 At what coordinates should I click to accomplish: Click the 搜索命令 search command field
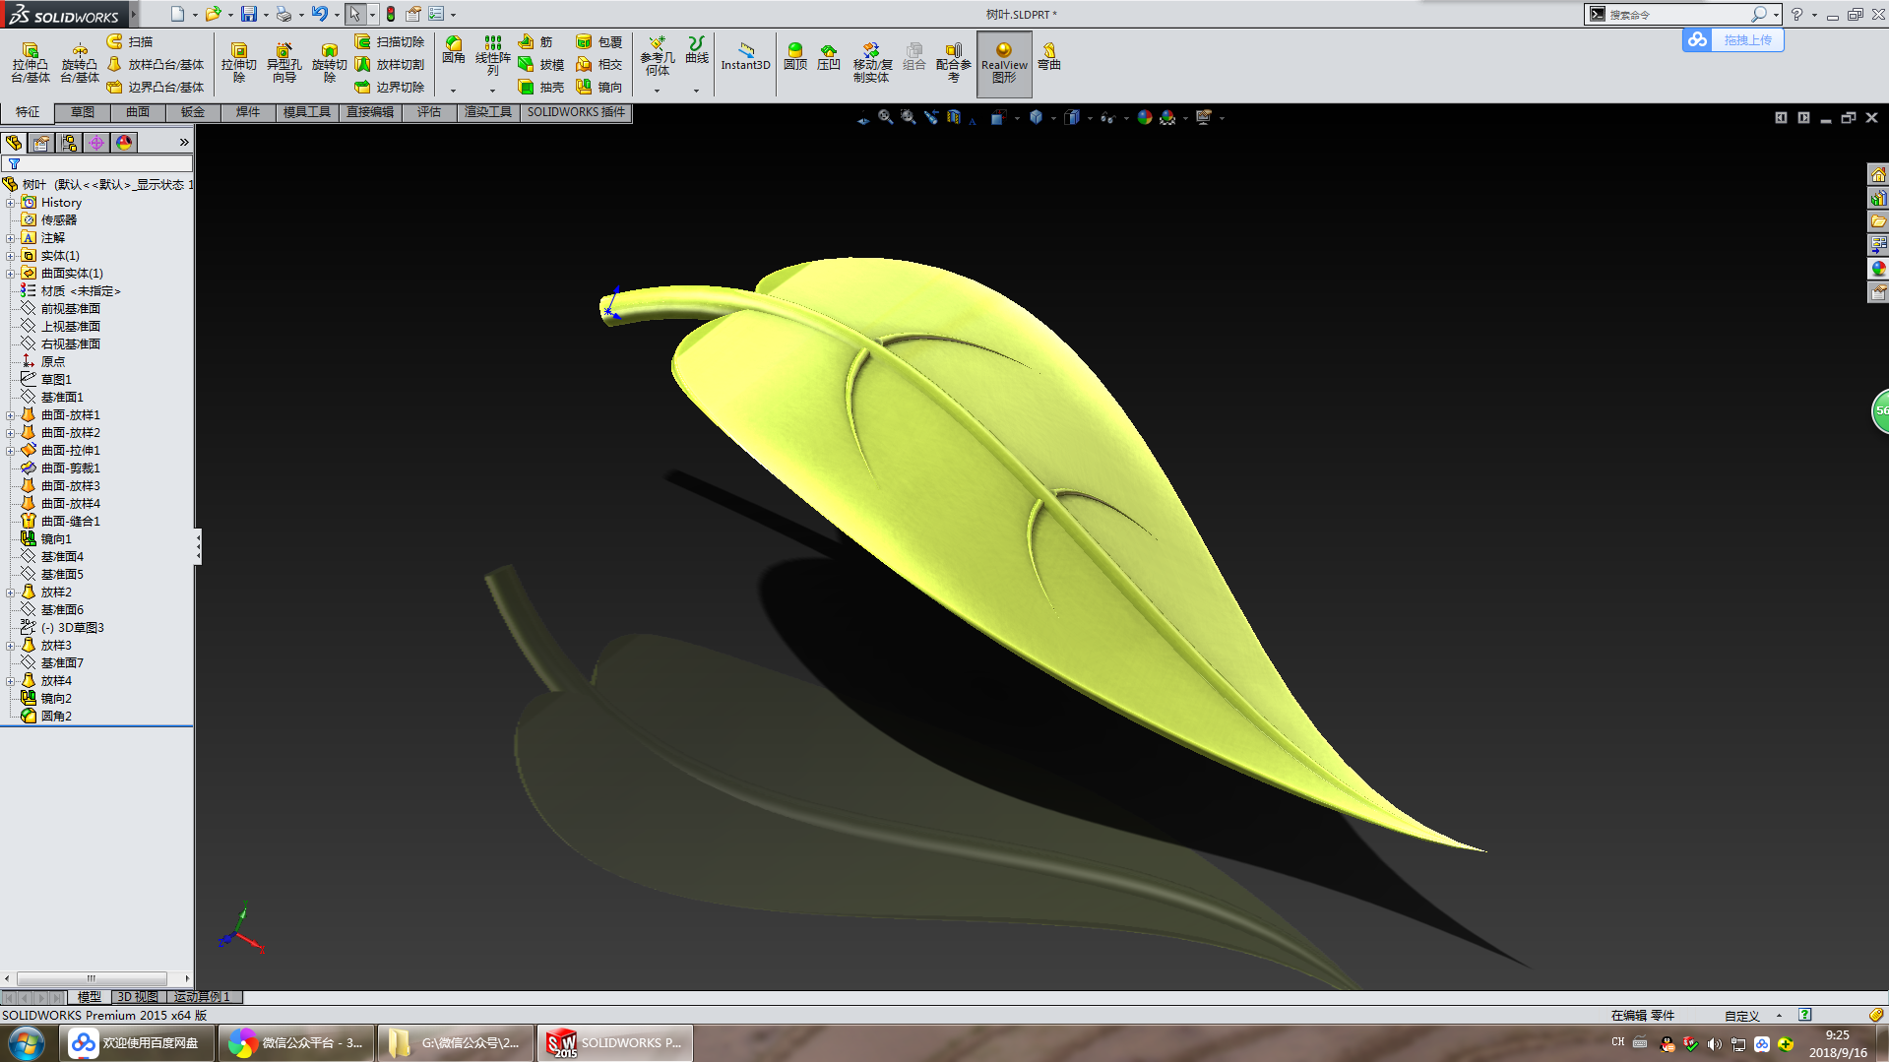tap(1682, 14)
